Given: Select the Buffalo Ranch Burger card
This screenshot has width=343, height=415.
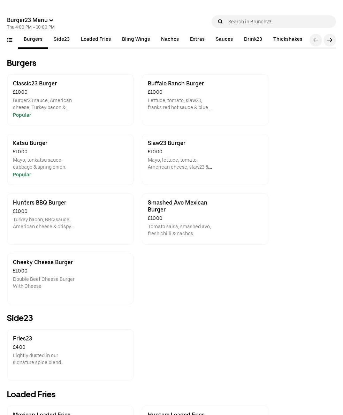Looking at the screenshot, I should tap(205, 100).
